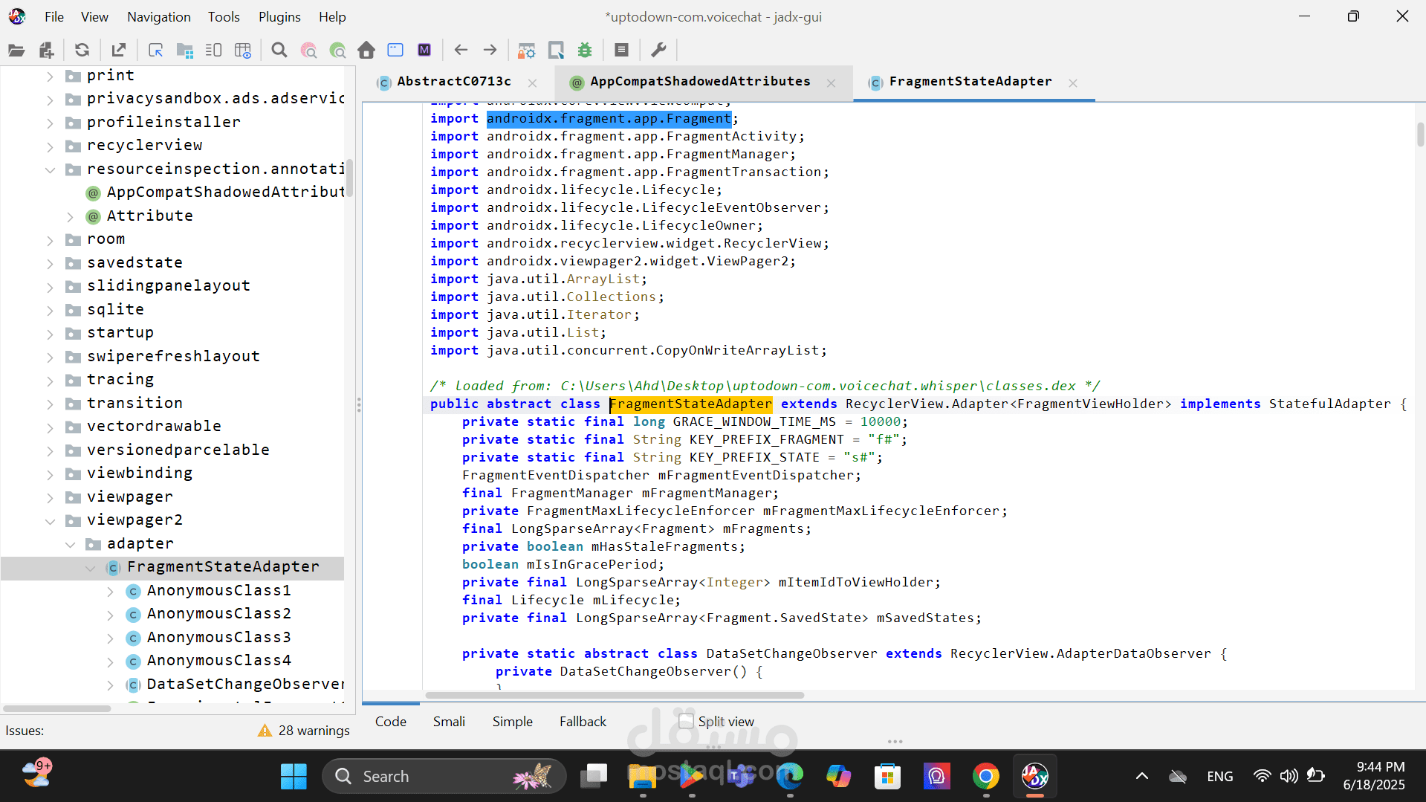The image size is (1426, 802).
Task: Expand the recyclerview package folder
Action: point(50,146)
